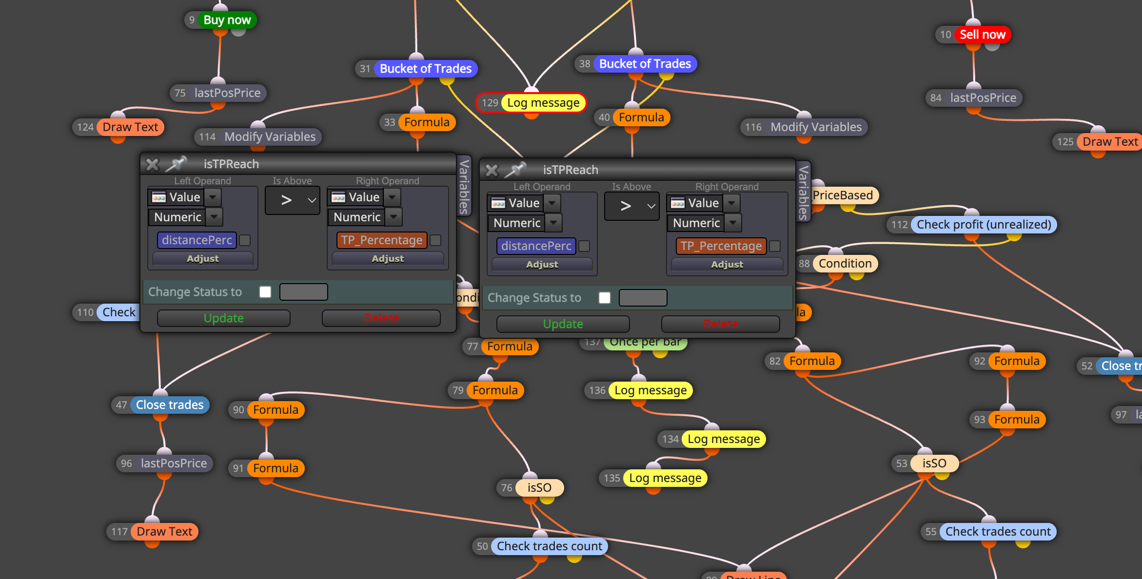
Task: Toggle checkbox beside distancePerc in right panel
Action: pyautogui.click(x=585, y=246)
